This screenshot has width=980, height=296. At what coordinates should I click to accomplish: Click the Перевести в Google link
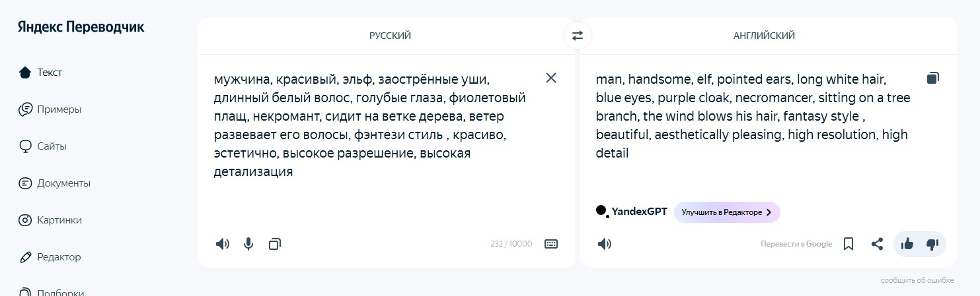(796, 244)
